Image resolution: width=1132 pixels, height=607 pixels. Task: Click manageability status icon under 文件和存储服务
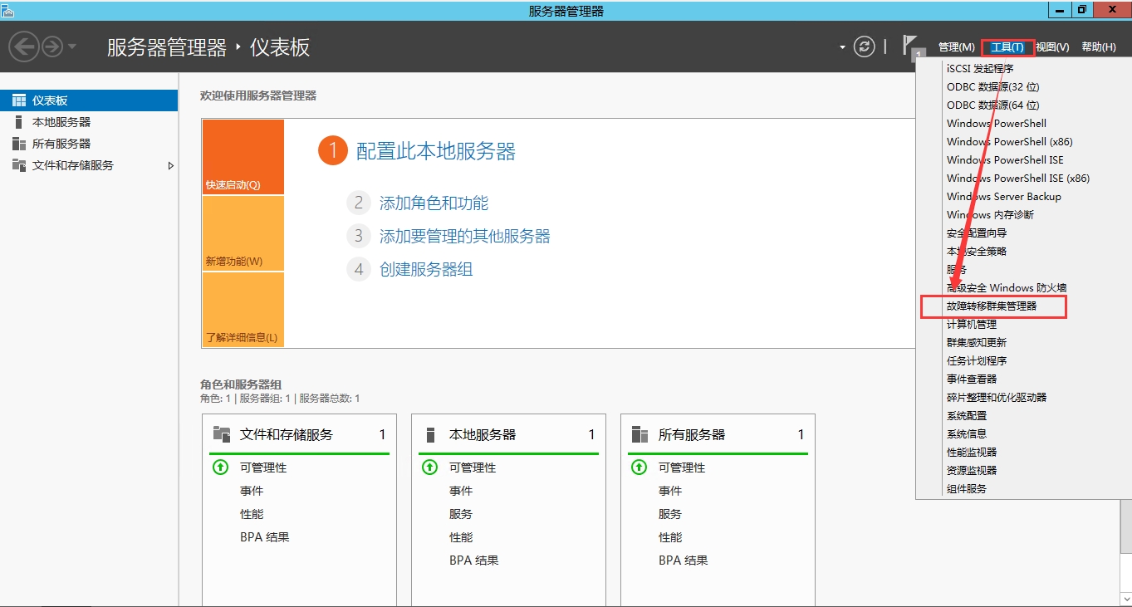[220, 467]
